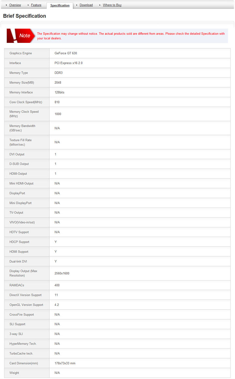
Task: Select the 2560x1600 resolution value
Action: pyautogui.click(x=62, y=273)
